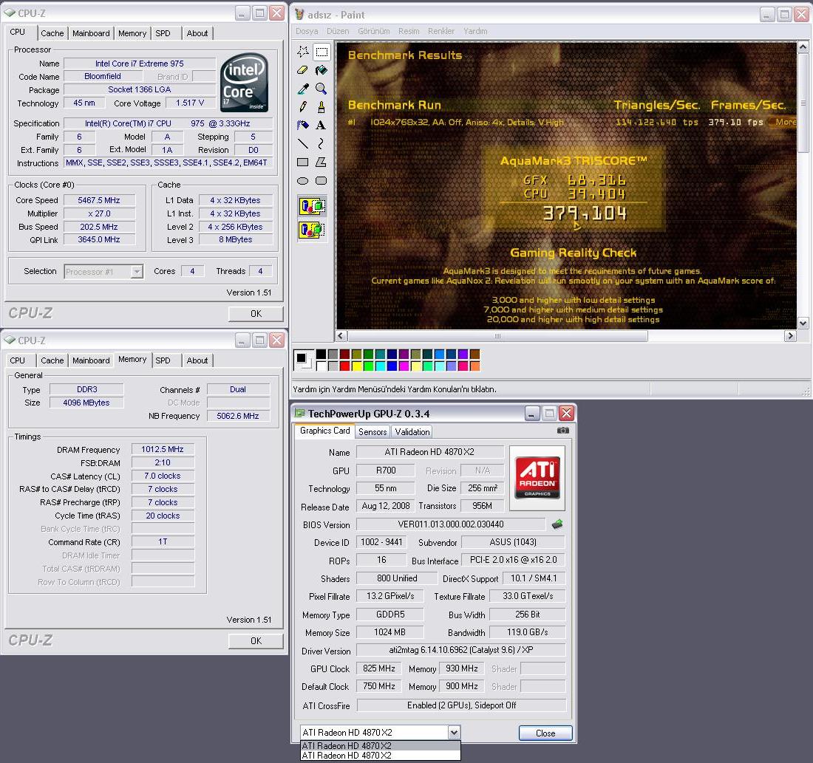Pick the yellow color swatch in palette

tap(356, 366)
